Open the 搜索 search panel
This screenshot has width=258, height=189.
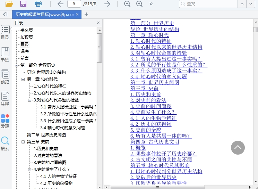pyautogui.click(x=5, y=143)
